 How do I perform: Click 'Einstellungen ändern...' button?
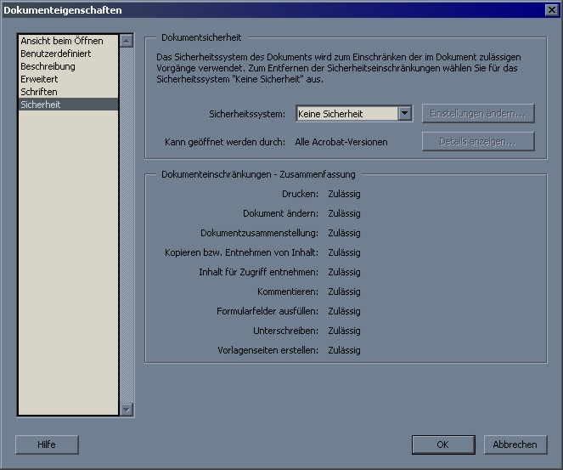(x=478, y=114)
